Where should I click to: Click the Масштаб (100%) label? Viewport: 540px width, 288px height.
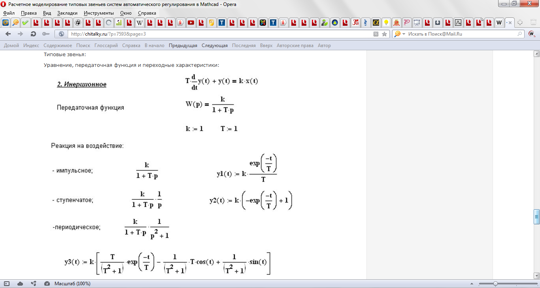[x=72, y=284]
